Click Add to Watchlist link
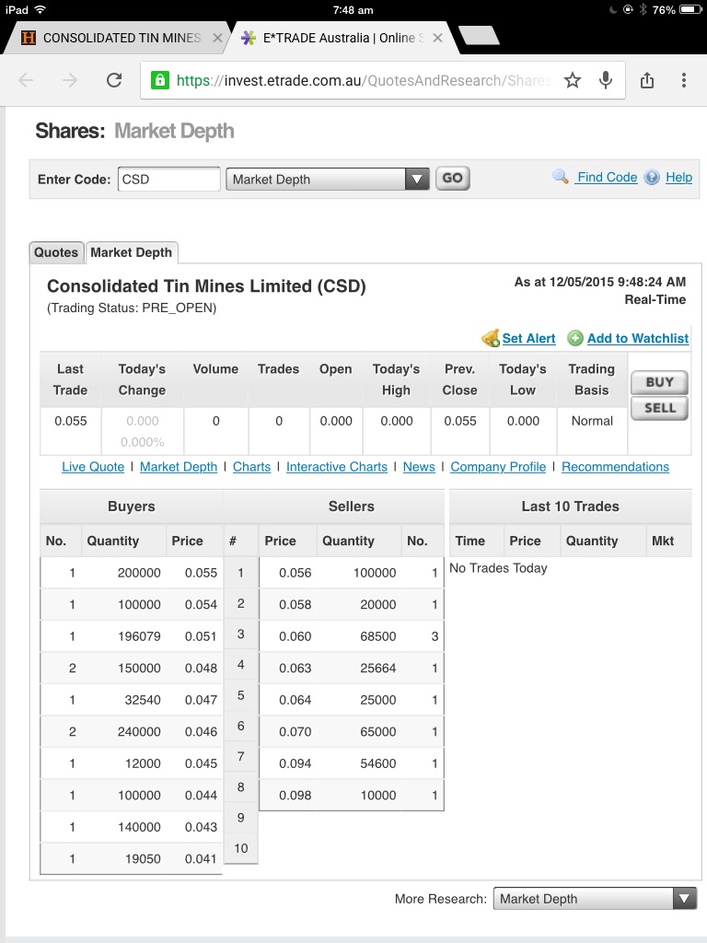Image resolution: width=707 pixels, height=943 pixels. click(x=638, y=338)
